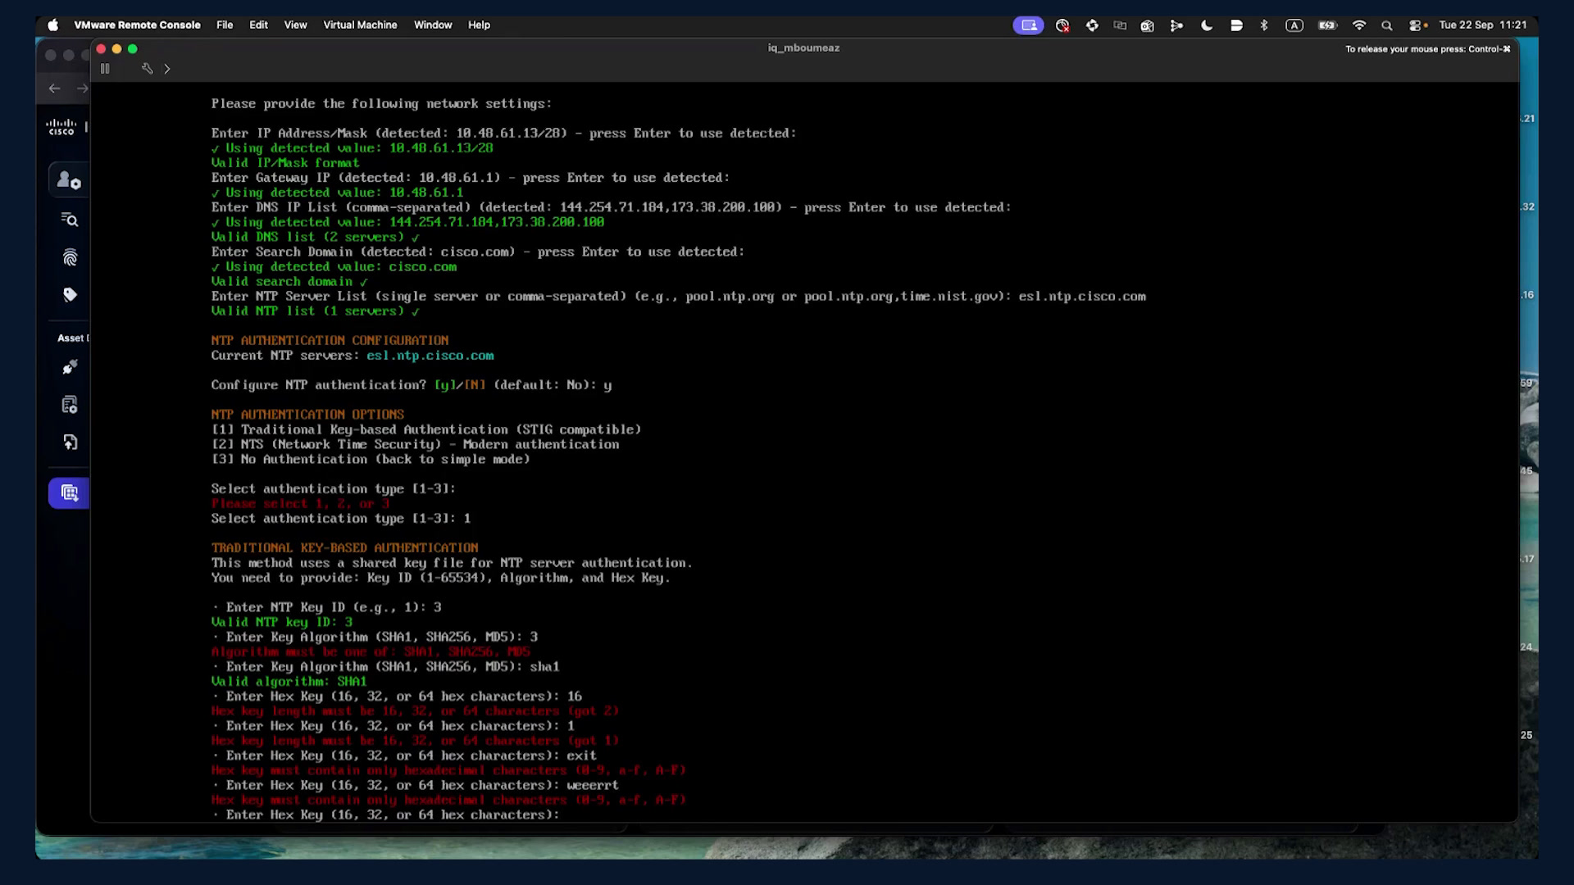Click the 'Asset' section label in Cisco sidebar
The width and height of the screenshot is (1574, 885).
72,338
